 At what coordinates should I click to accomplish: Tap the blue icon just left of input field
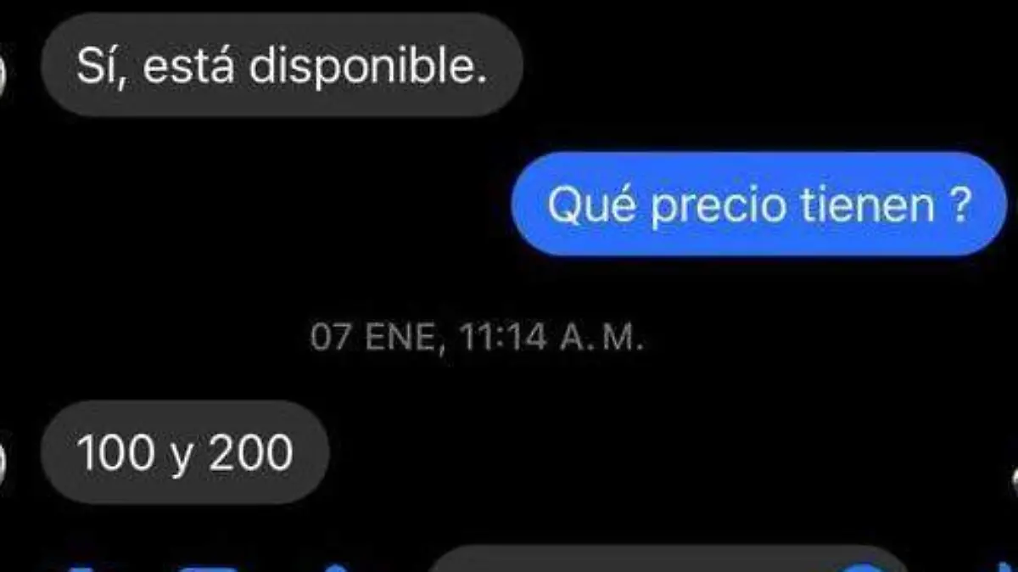pyautogui.click(x=338, y=567)
